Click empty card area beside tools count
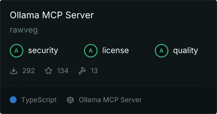The height and width of the screenshot is (114, 217). pyautogui.click(x=152, y=71)
